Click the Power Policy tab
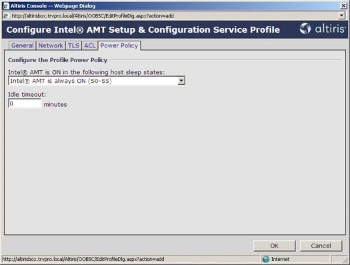Screen dimensions: 350x265 pyautogui.click(x=119, y=45)
